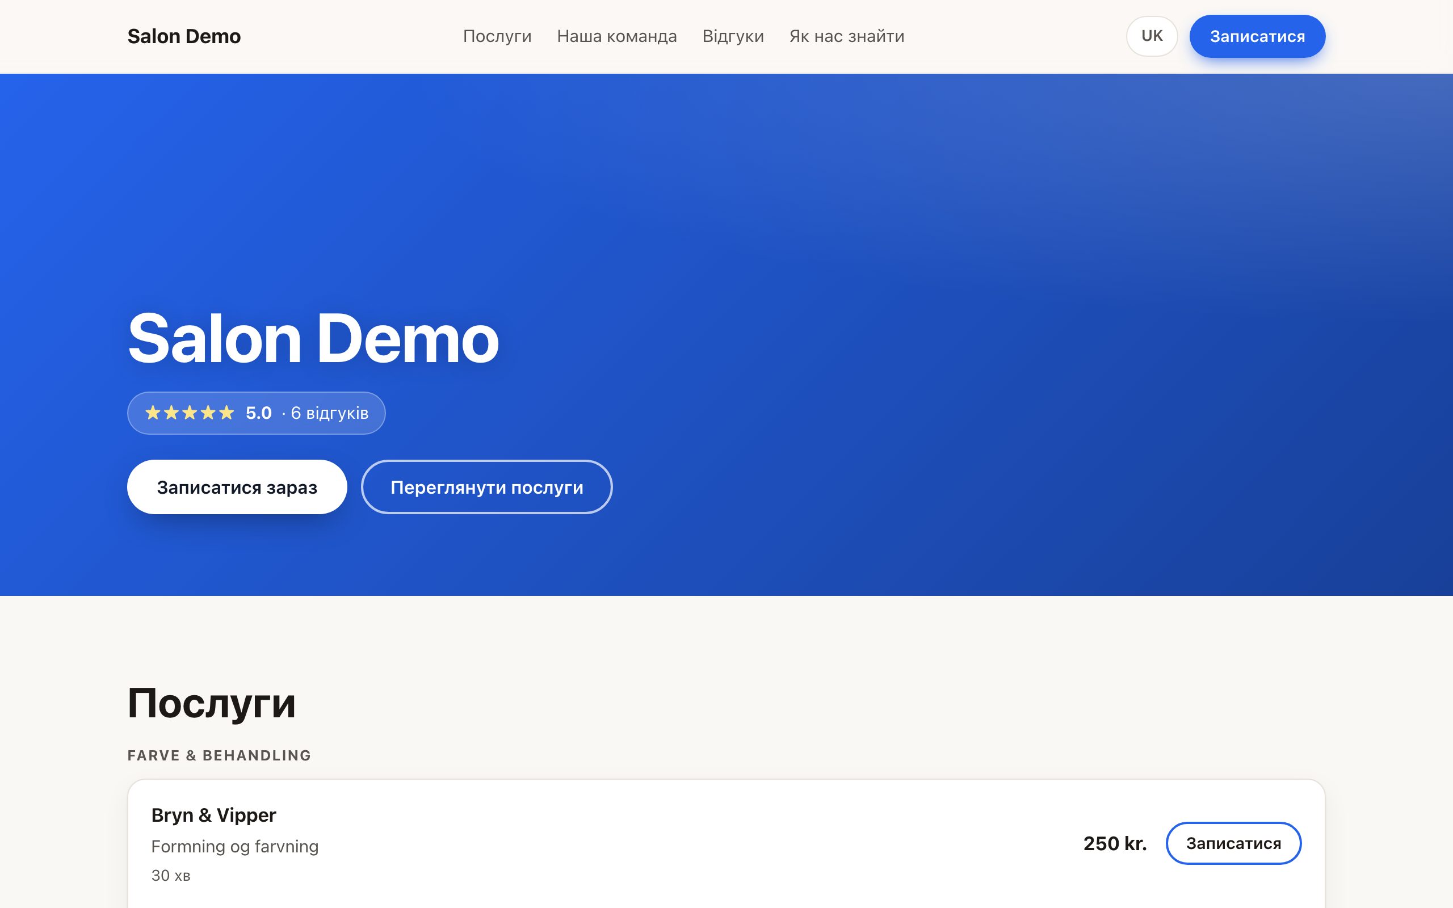Click the blue Записатися header button
This screenshot has width=1453, height=908.
point(1257,36)
